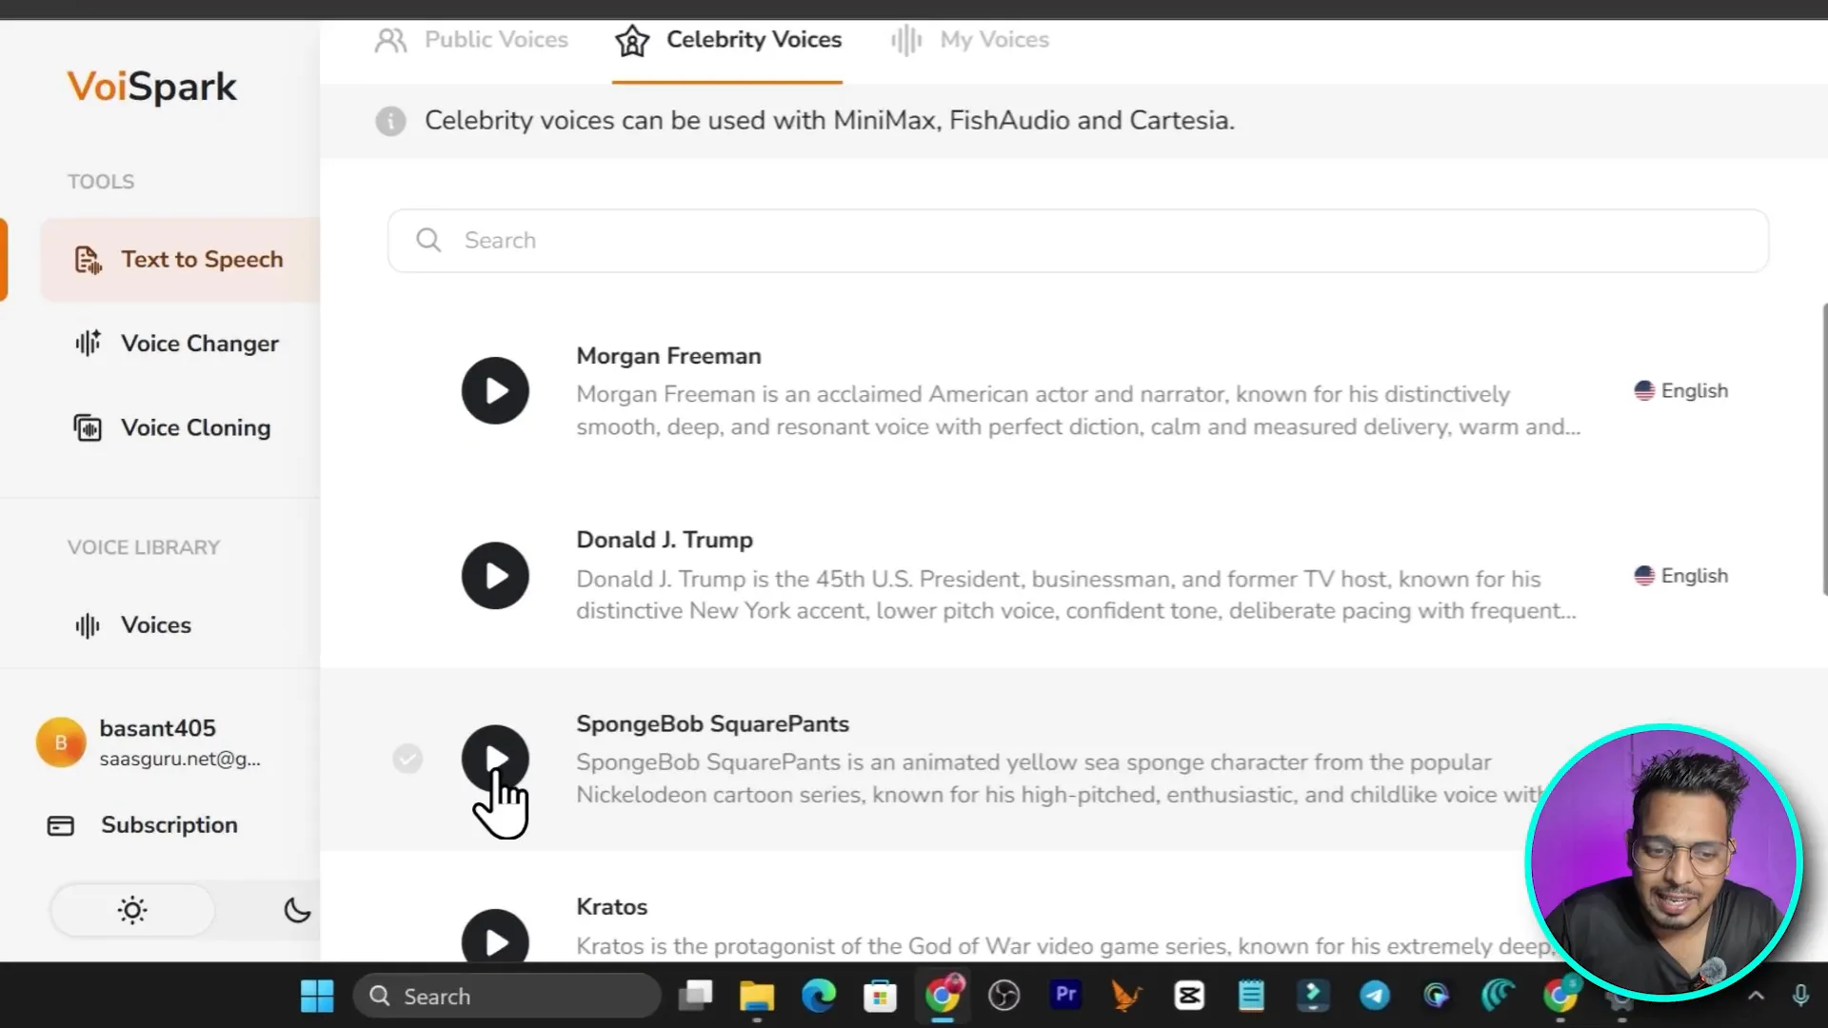The image size is (1828, 1028).
Task: Play the Morgan Freeman voice preview
Action: (495, 390)
